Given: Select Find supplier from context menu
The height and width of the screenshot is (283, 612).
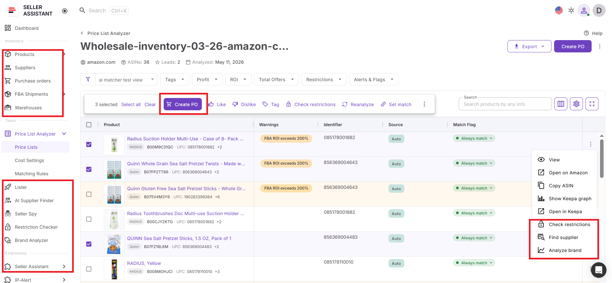Looking at the screenshot, I should coord(564,237).
